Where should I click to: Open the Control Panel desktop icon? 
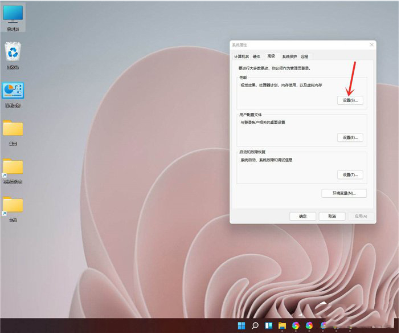pos(13,94)
